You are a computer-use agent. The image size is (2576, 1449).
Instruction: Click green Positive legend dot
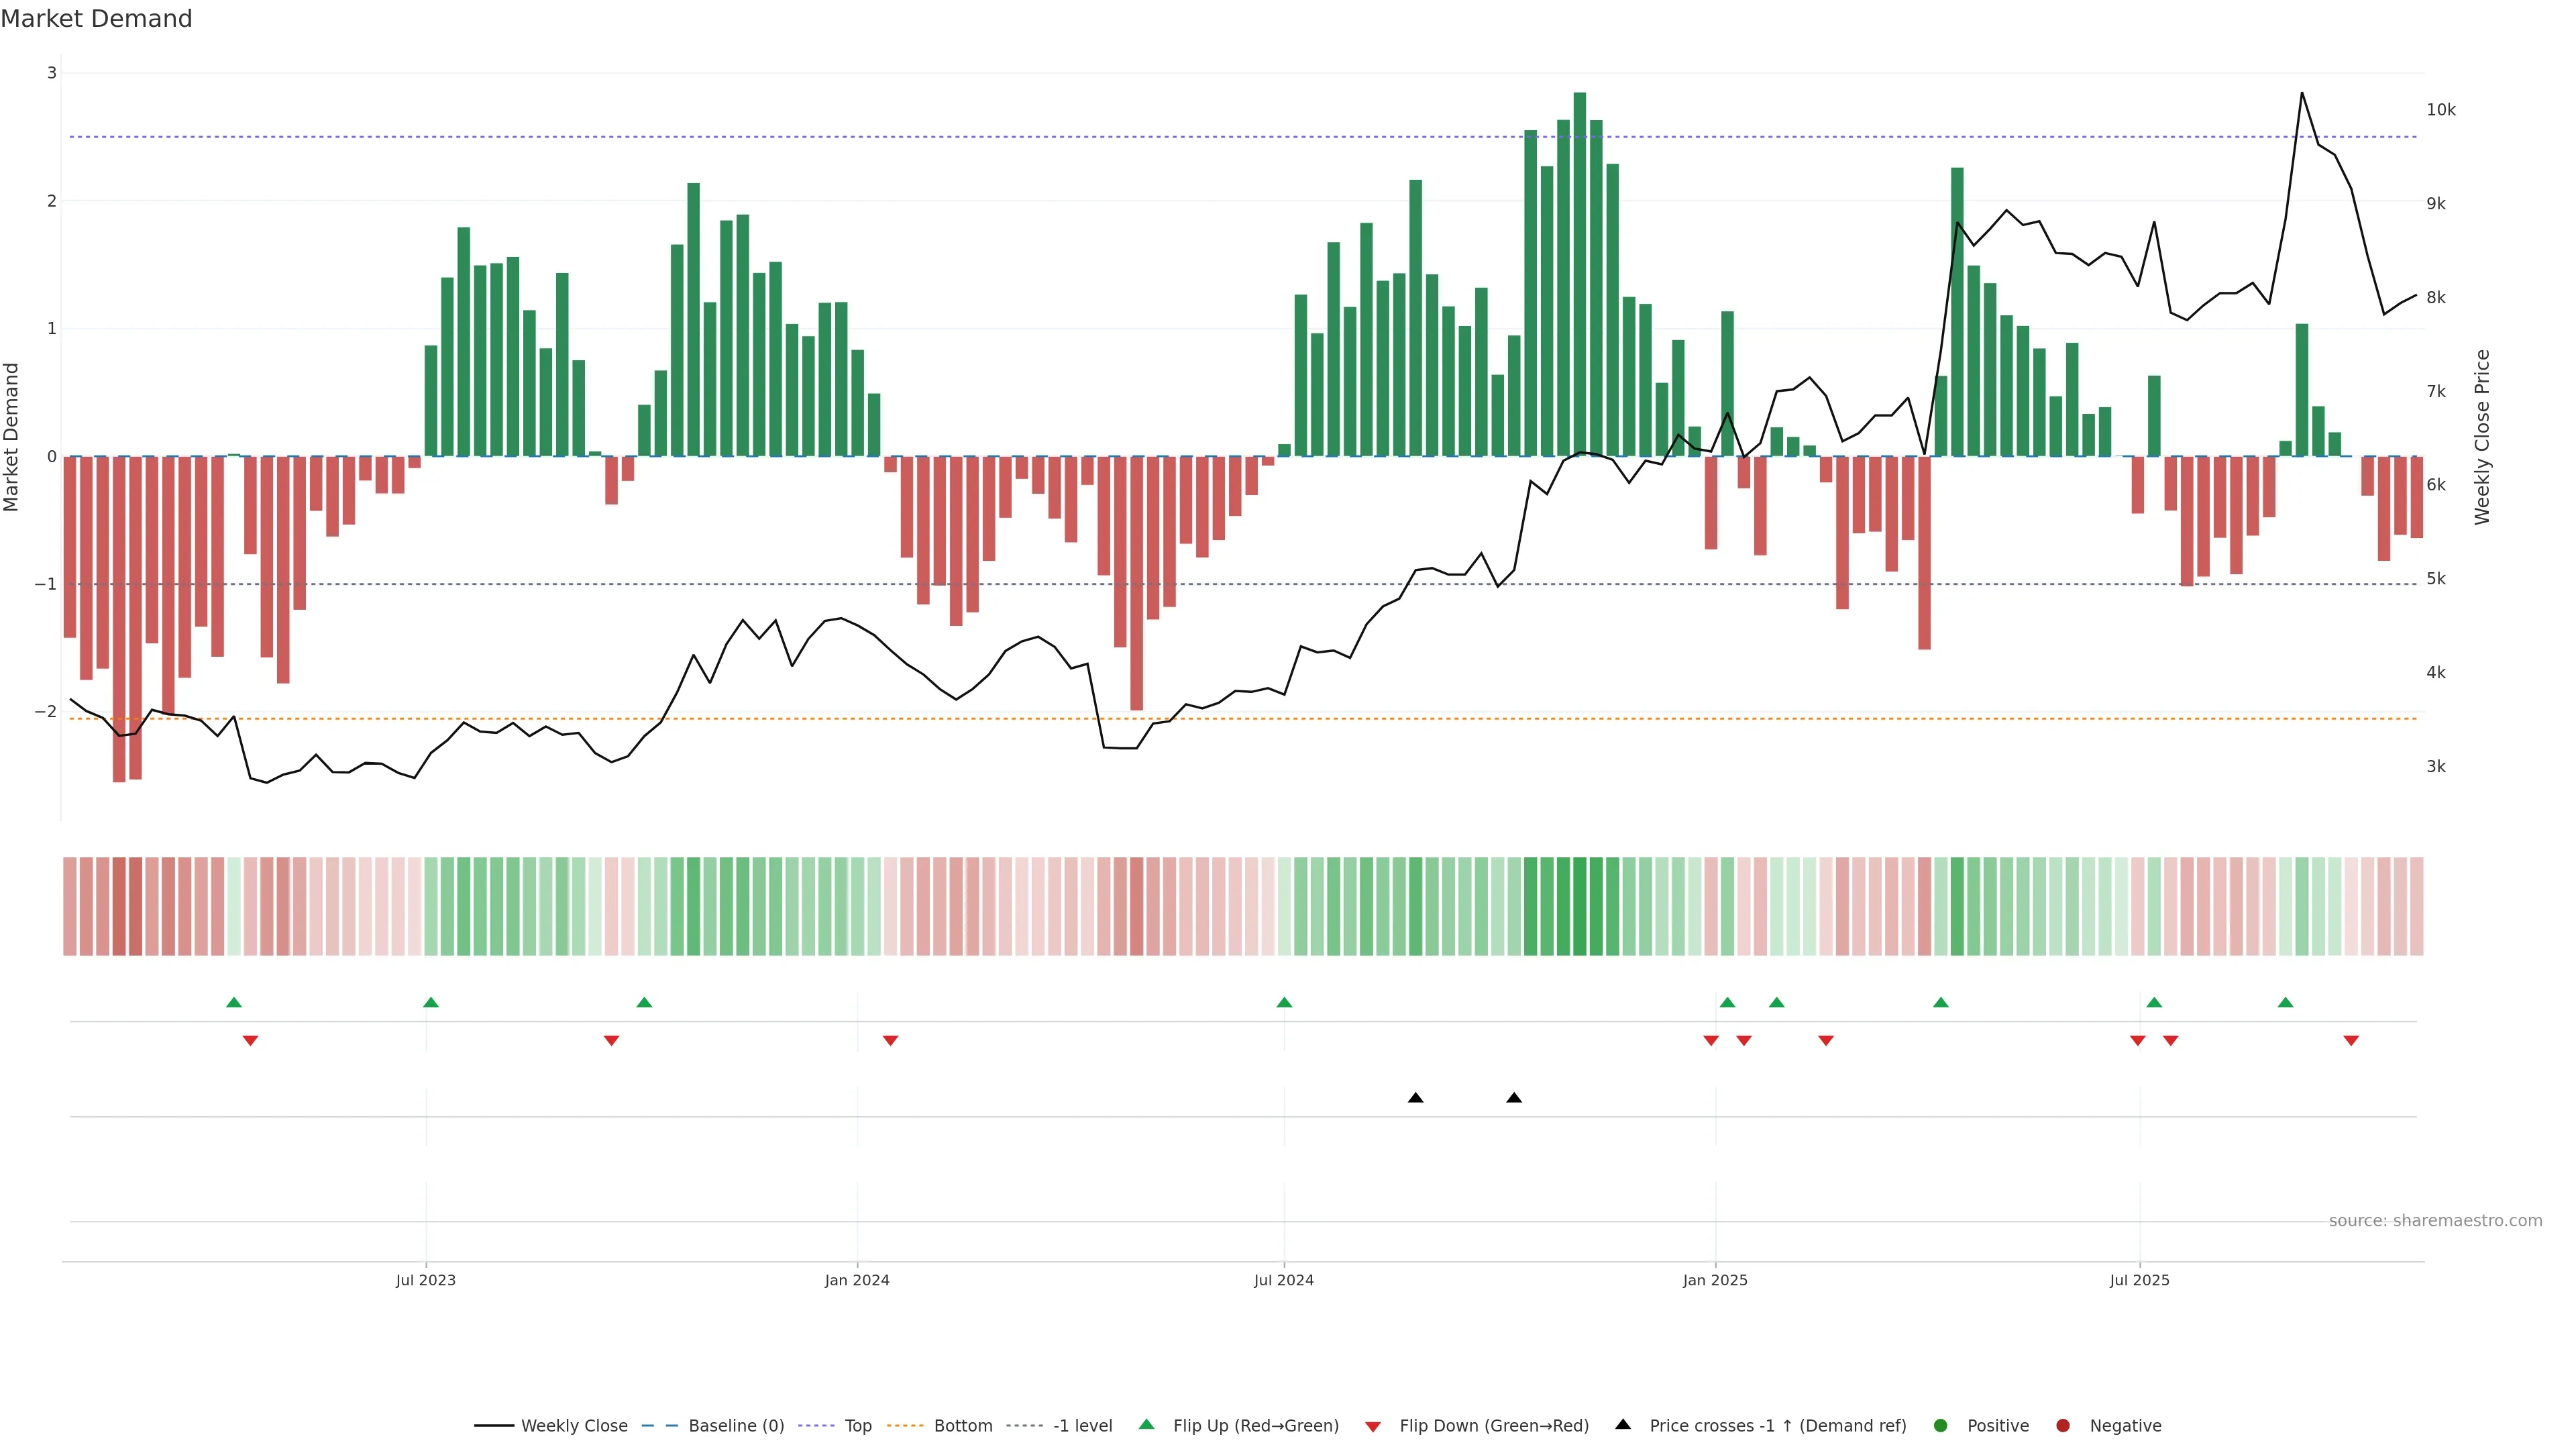click(x=1941, y=1426)
